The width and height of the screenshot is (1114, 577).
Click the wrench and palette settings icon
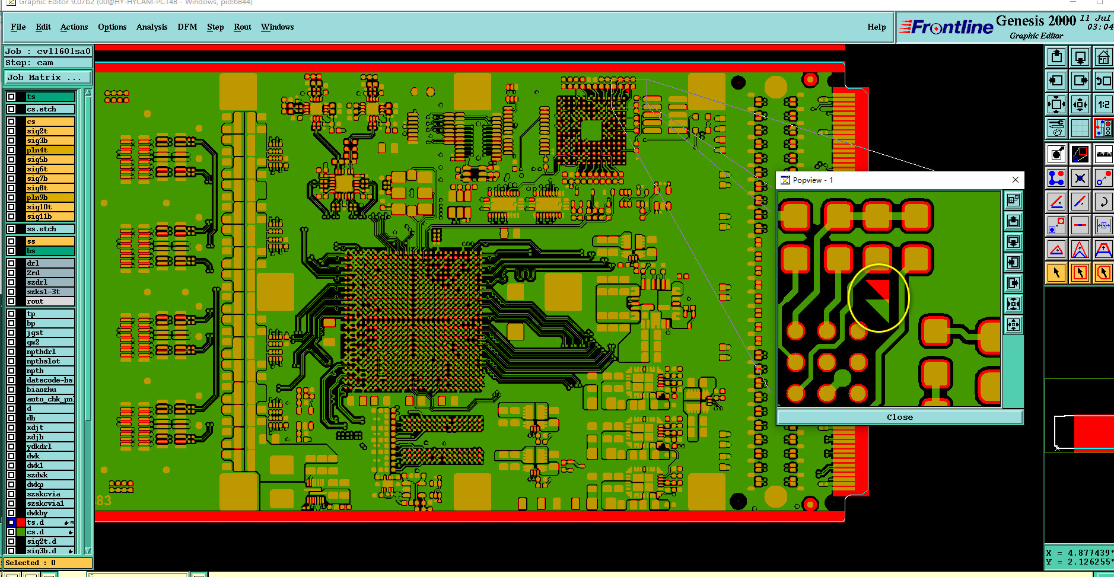(x=1056, y=128)
